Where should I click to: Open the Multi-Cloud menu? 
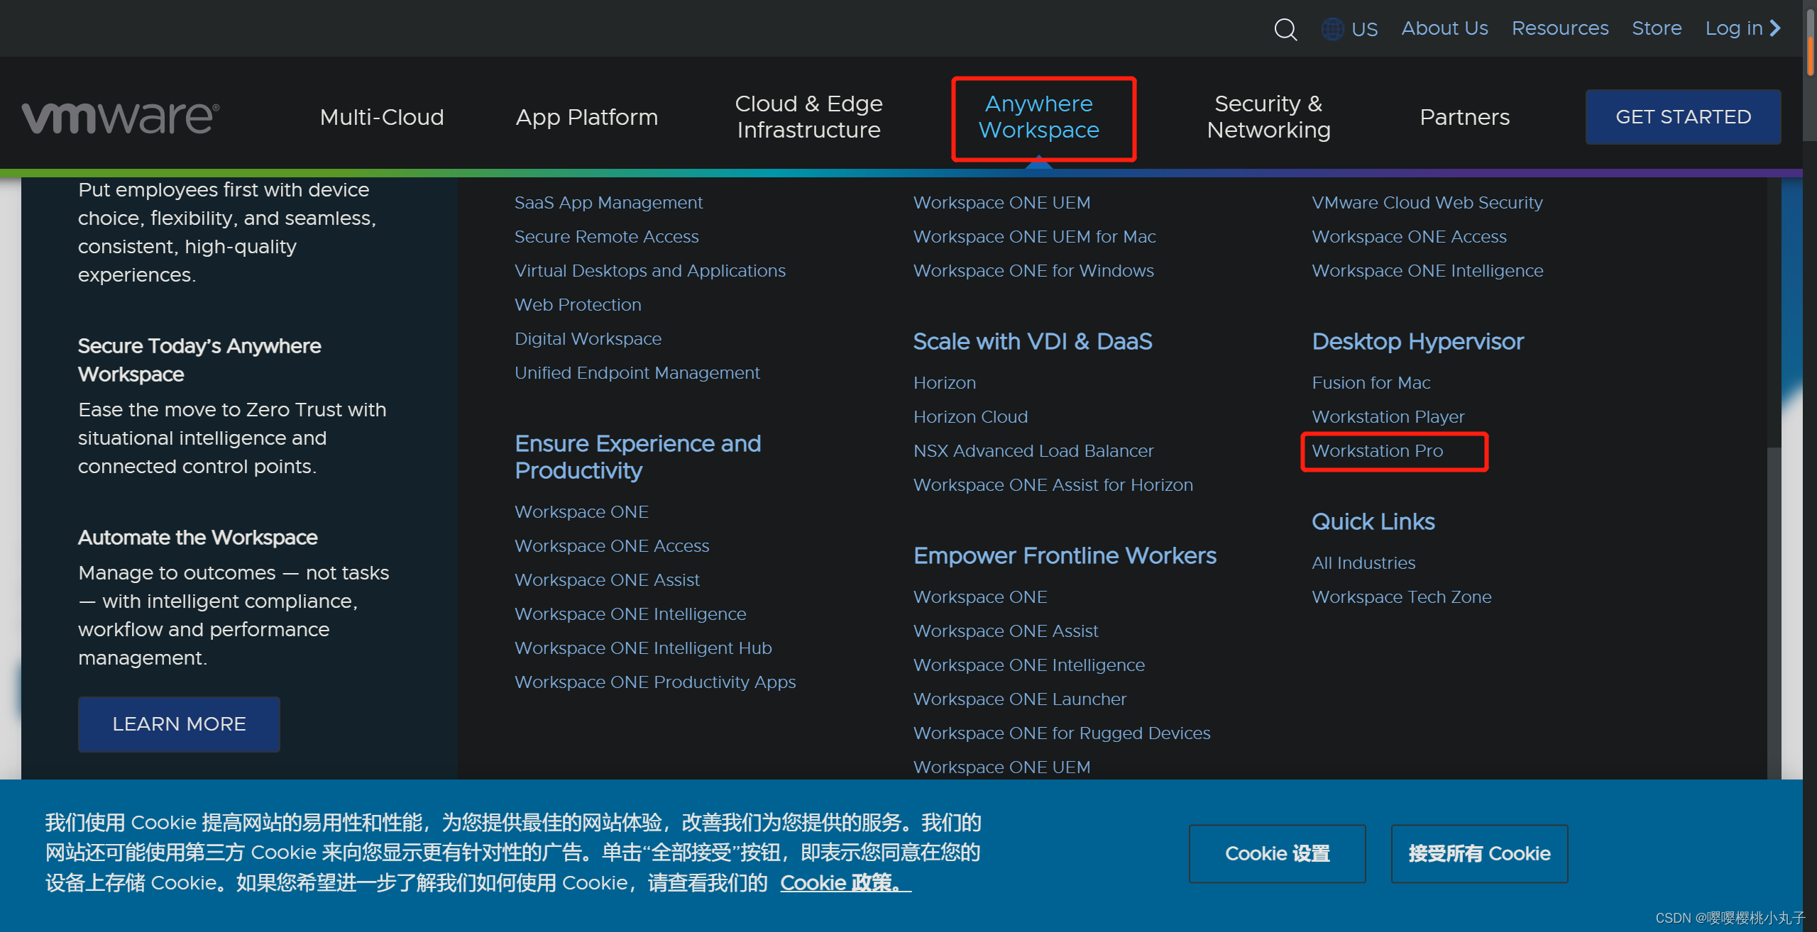(x=382, y=117)
